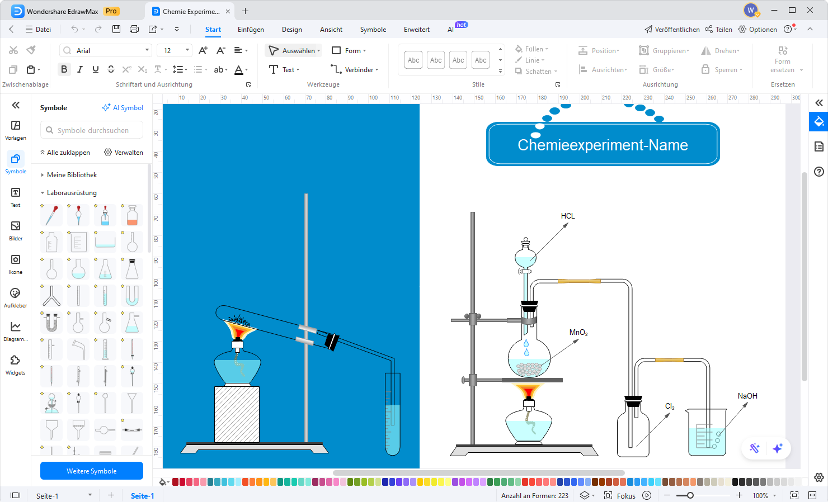
Task: Click the Print icon in quick toolbar
Action: point(134,29)
